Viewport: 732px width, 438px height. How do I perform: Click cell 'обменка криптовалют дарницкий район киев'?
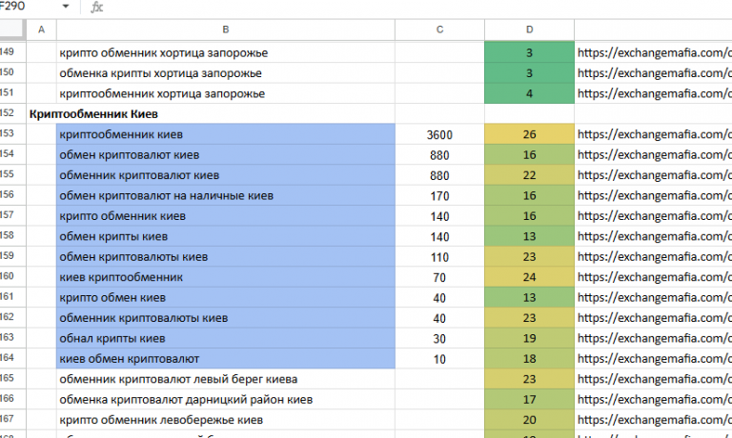[226, 400]
